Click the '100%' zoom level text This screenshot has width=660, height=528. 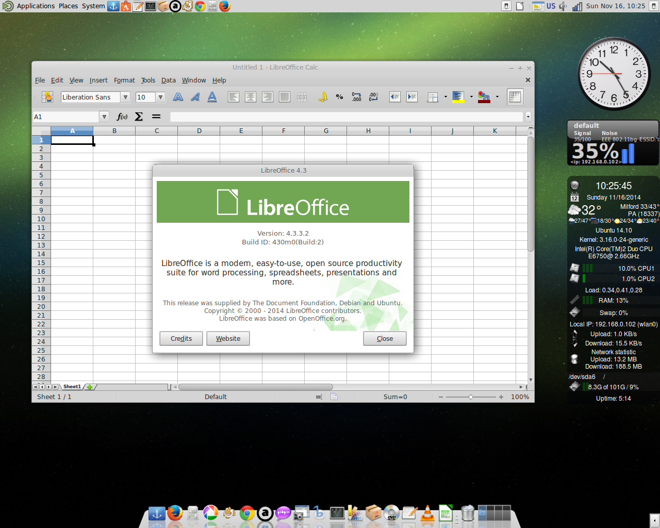coord(520,397)
